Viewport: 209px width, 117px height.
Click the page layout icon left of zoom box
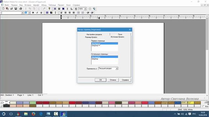[x=76, y=9]
